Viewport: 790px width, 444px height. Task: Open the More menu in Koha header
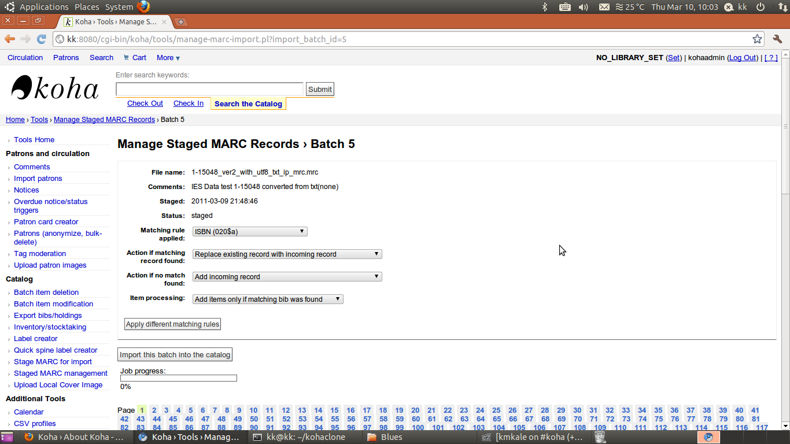[x=168, y=58]
